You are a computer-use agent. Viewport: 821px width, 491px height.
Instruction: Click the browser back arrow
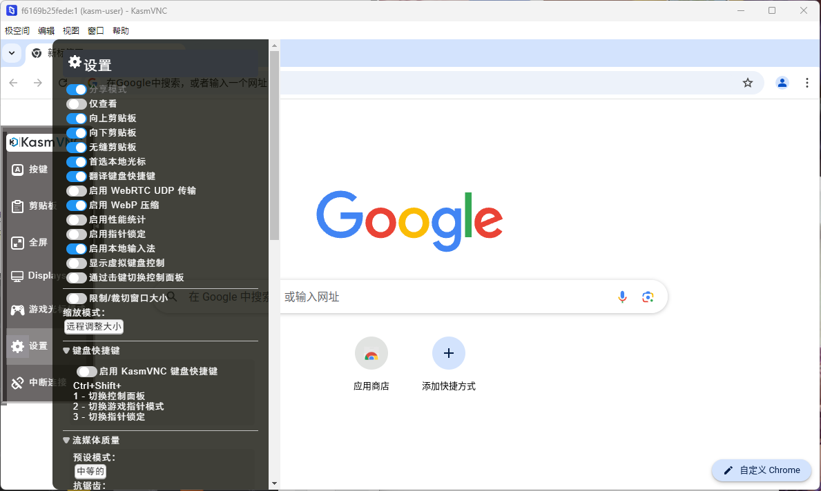coord(14,83)
